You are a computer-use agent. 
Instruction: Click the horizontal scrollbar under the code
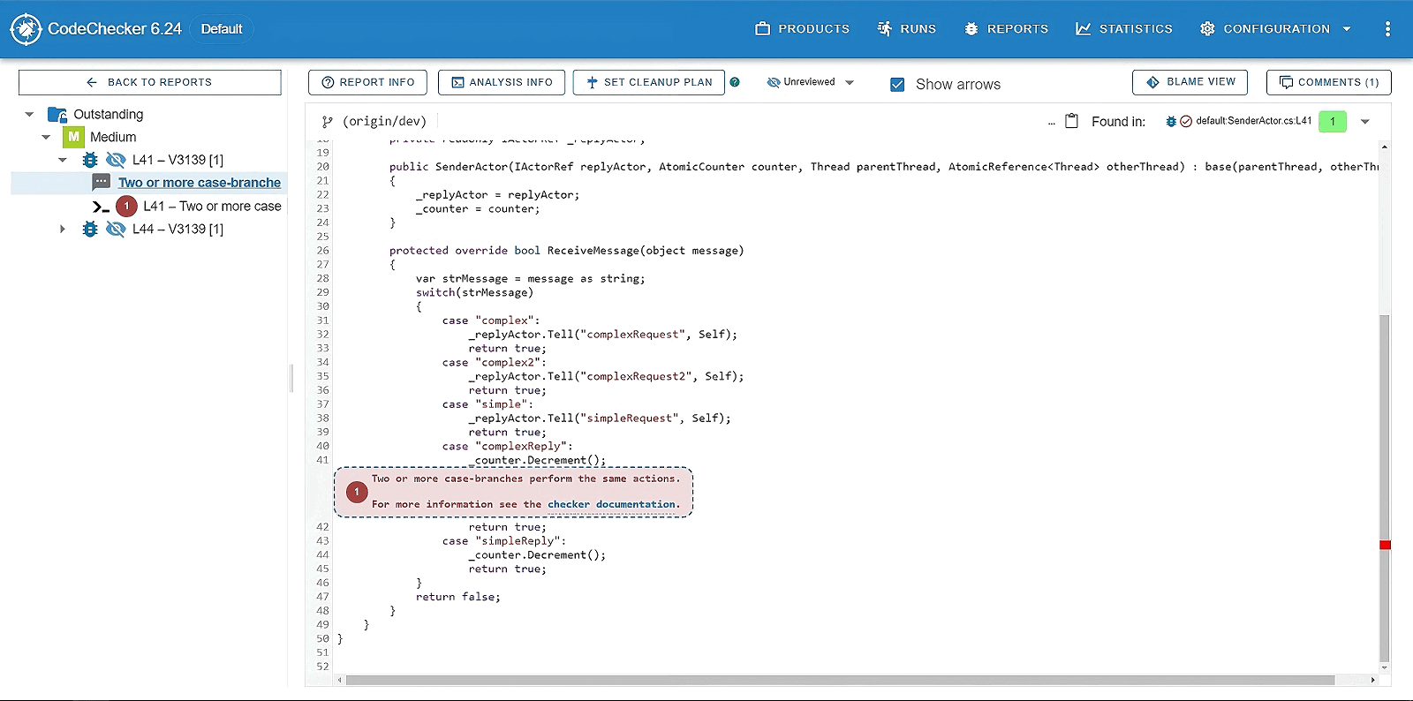click(839, 680)
